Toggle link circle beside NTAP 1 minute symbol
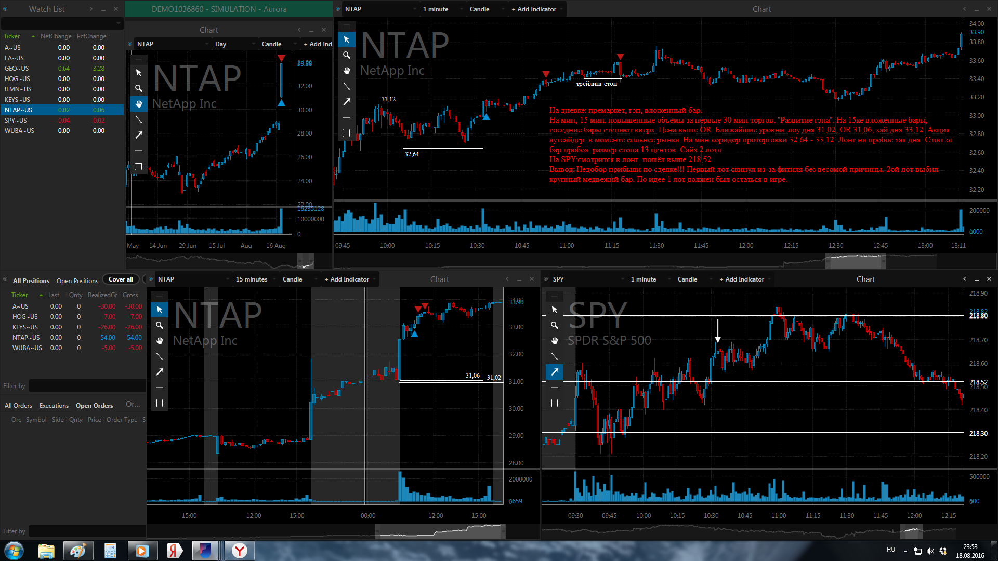998x561 pixels. (338, 9)
